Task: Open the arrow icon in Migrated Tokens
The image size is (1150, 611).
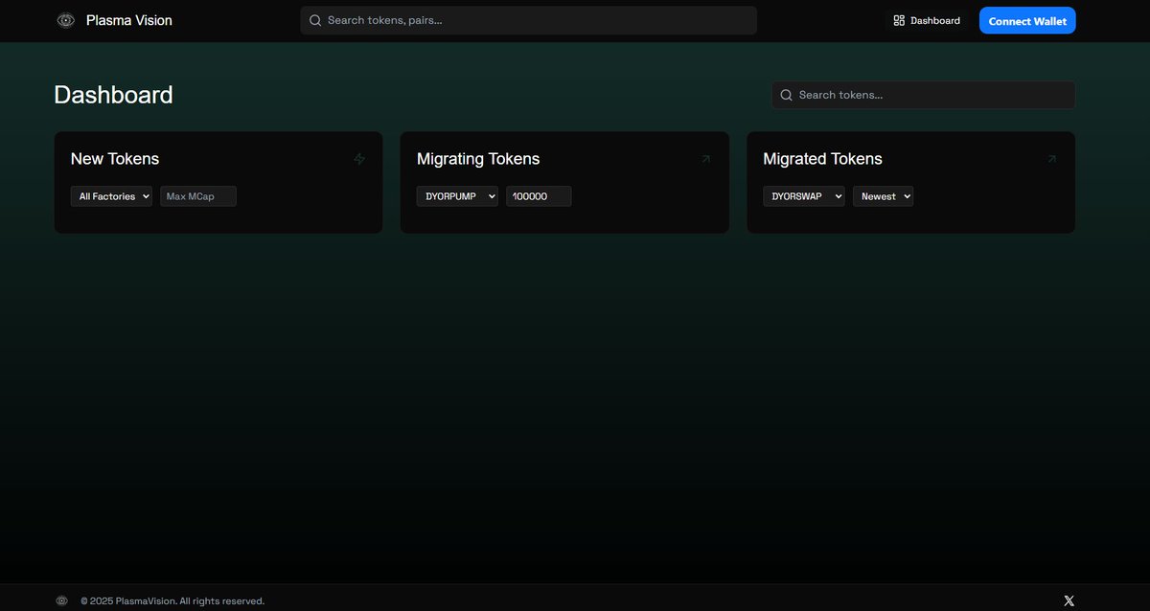Action: 1051,159
